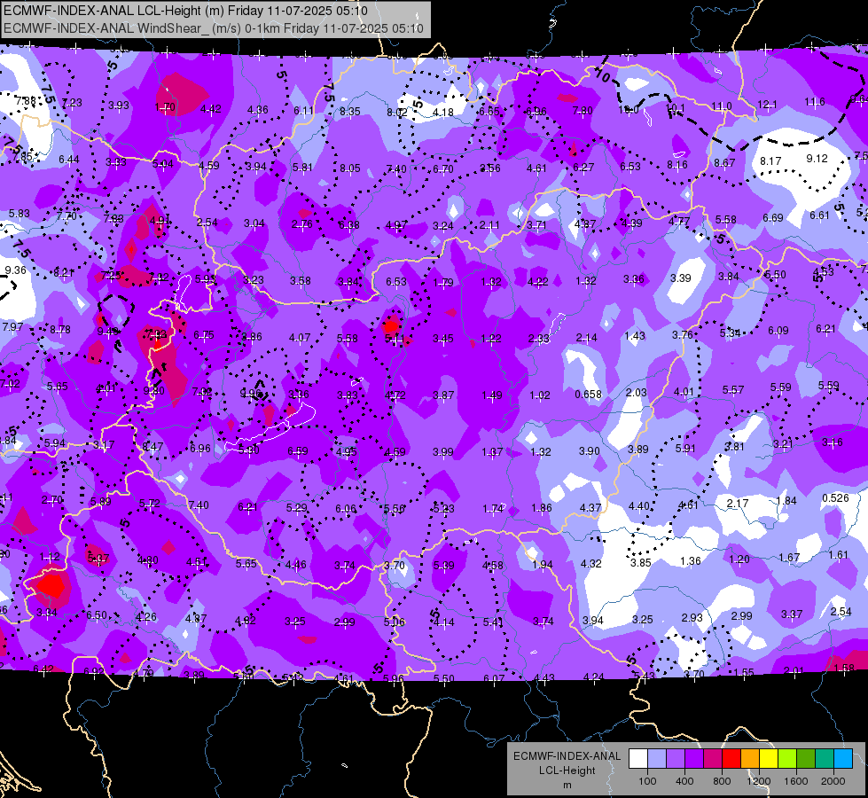Screen dimensions: 868x798
Task: Click the wind shear value 5.57
Action: coord(732,390)
